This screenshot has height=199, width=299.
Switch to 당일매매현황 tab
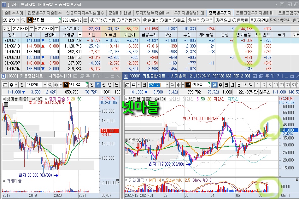[x=120, y=13]
